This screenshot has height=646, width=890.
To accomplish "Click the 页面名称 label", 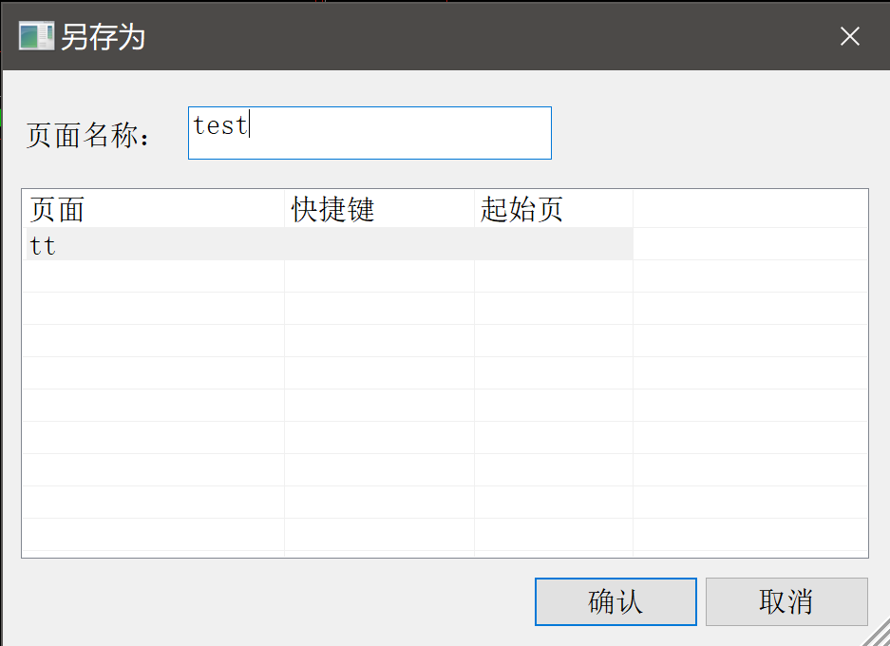I will pyautogui.click(x=88, y=136).
